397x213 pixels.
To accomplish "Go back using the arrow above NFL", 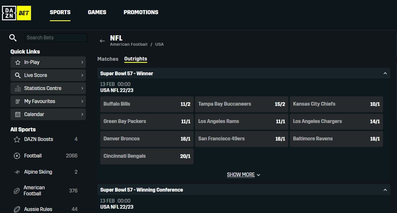I will (x=102, y=41).
